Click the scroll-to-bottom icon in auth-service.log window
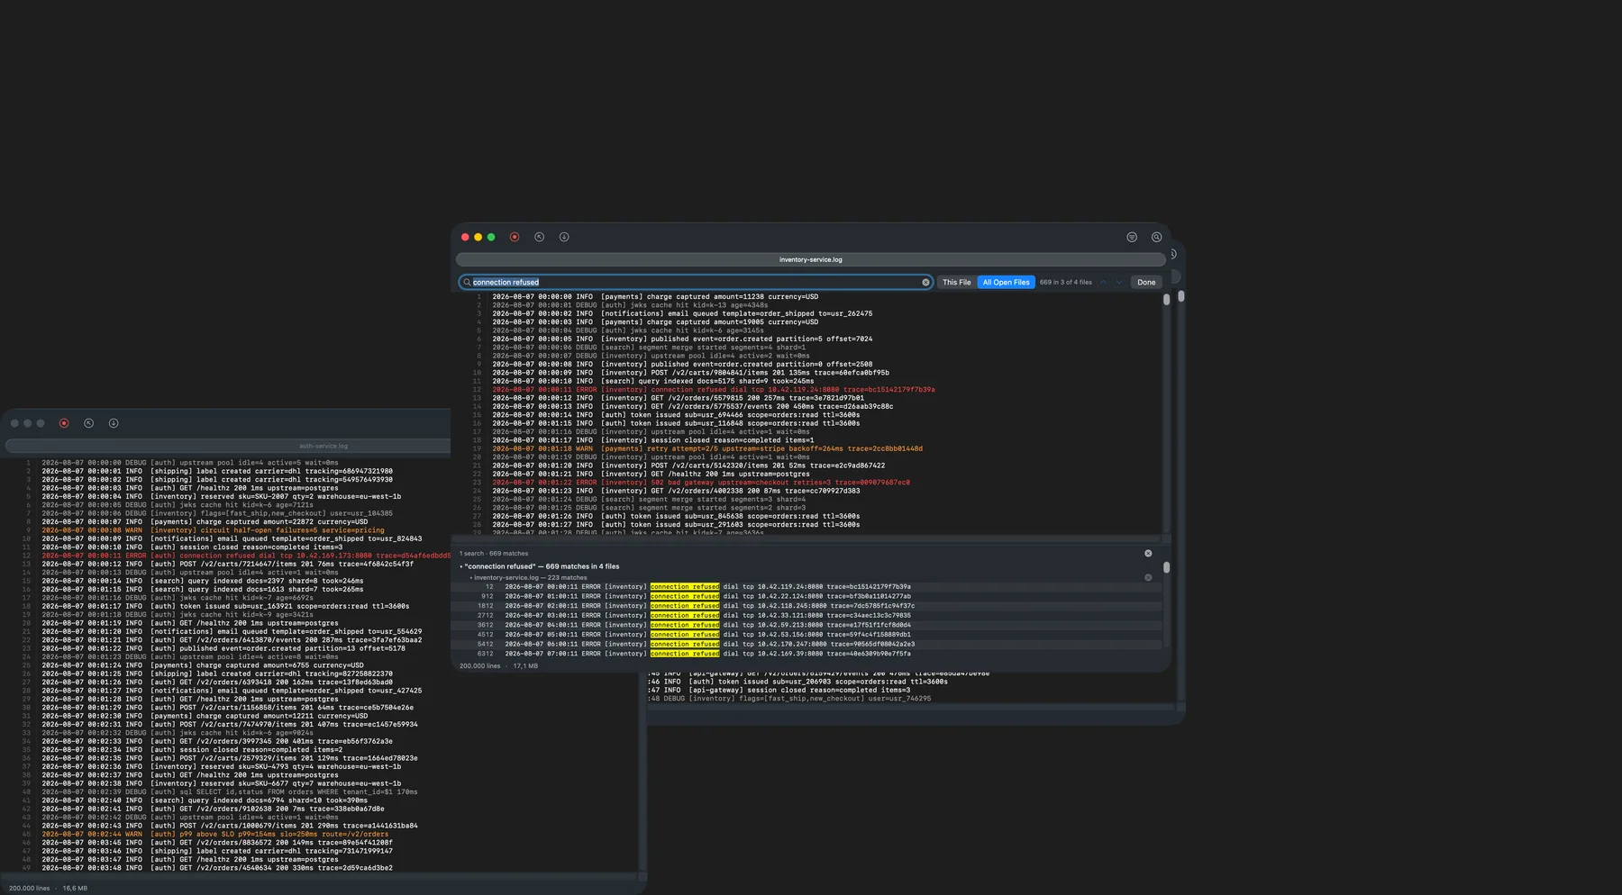 tap(114, 423)
